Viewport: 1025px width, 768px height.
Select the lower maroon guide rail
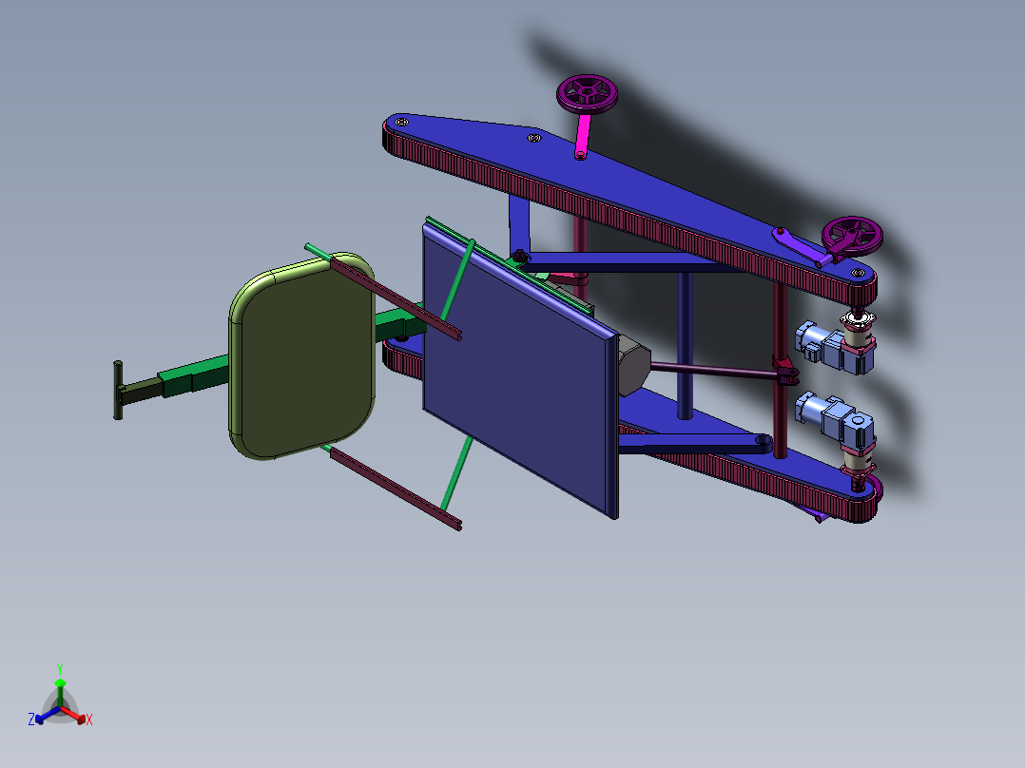pyautogui.click(x=396, y=489)
